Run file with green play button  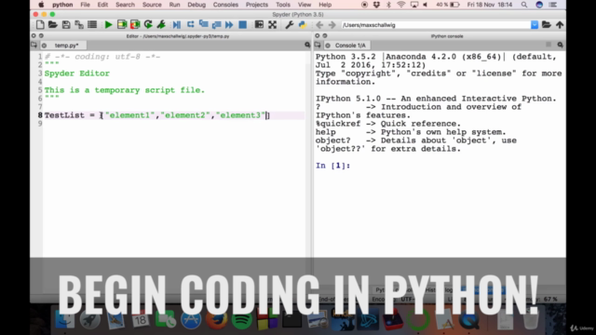click(108, 25)
